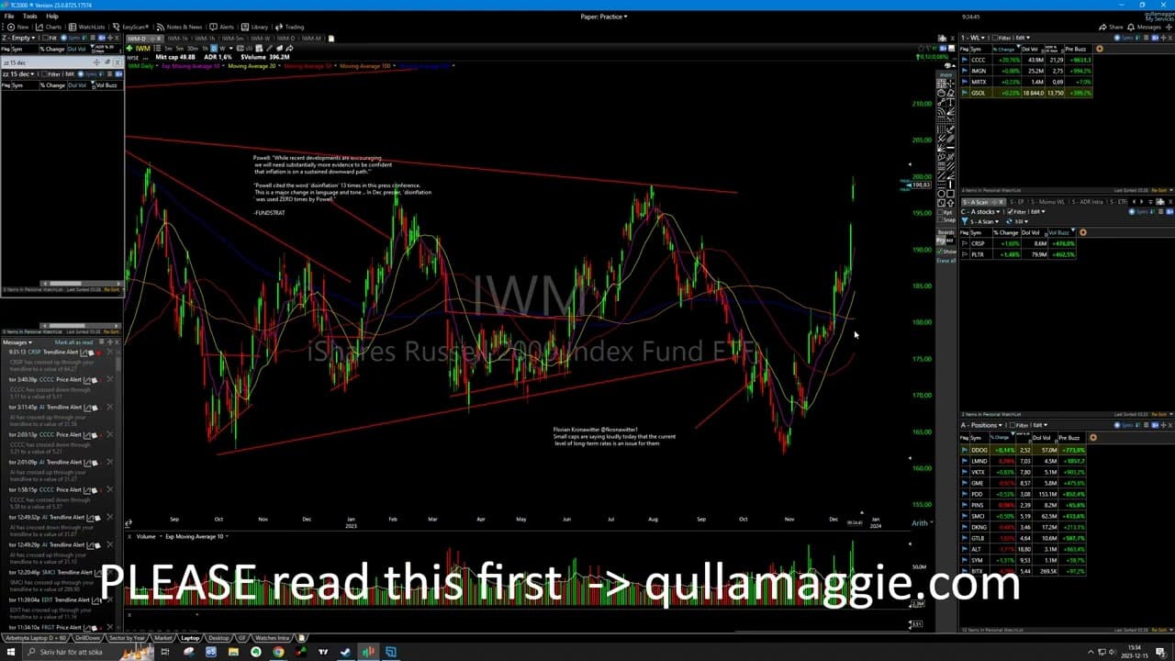
Task: Uncheck Filter in C - A stocks panel
Action: 1011,212
